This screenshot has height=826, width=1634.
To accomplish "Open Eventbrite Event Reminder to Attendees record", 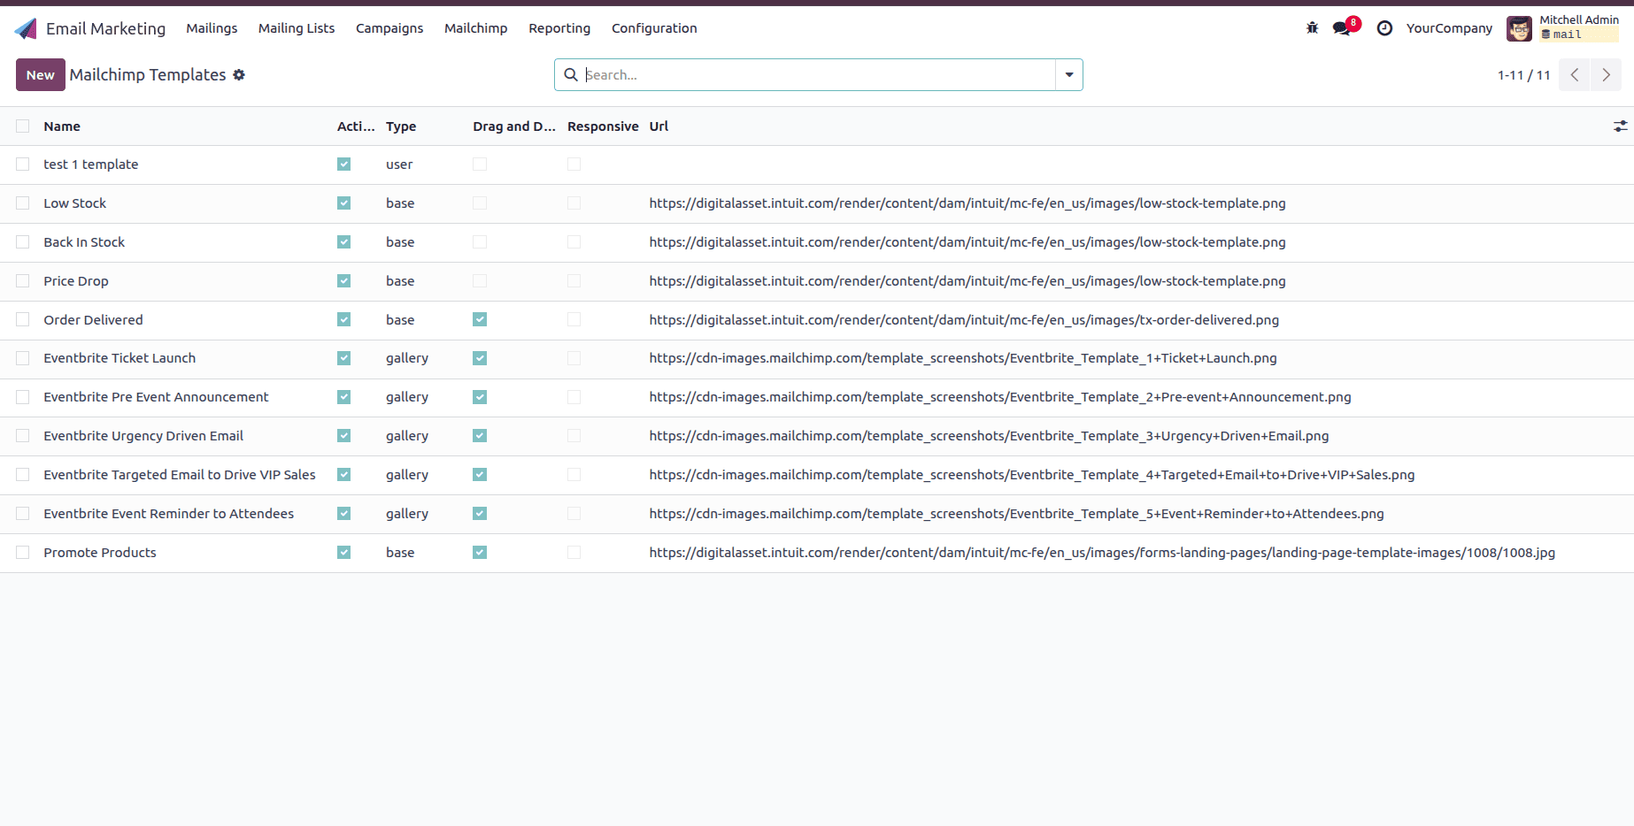I will tap(169, 514).
